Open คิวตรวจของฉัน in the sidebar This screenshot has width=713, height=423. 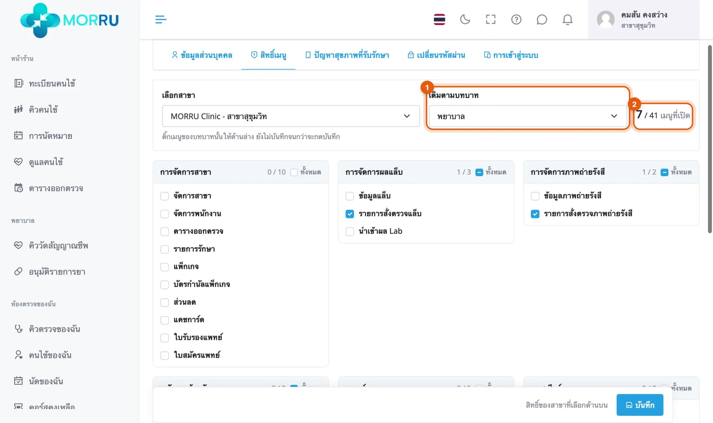click(x=47, y=329)
